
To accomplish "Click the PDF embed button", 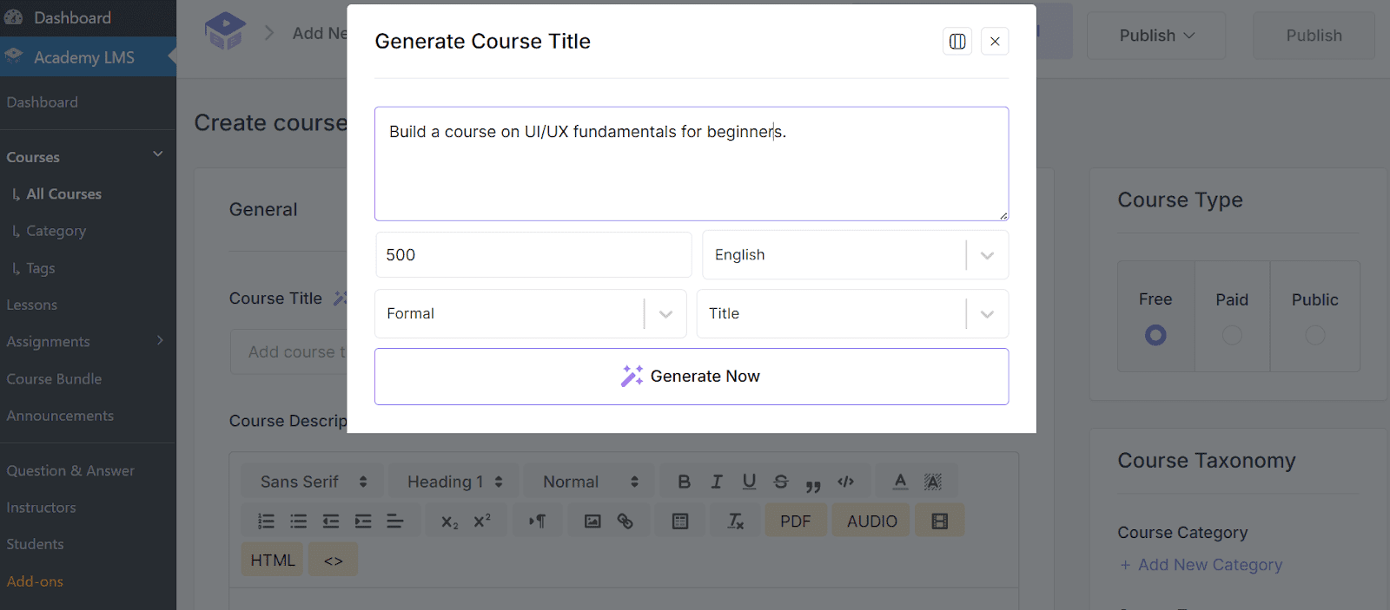I will (x=796, y=521).
